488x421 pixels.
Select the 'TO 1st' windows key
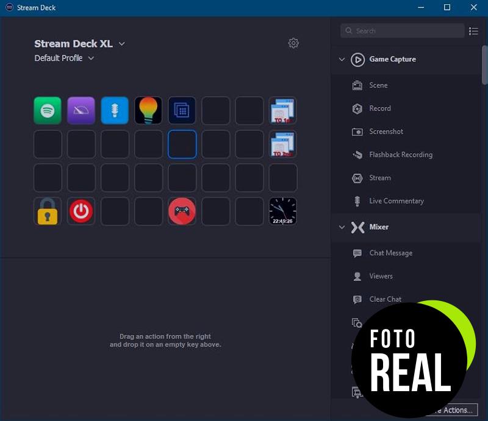283,111
